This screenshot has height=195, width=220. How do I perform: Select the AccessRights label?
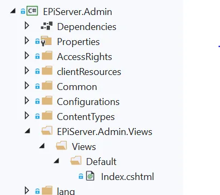click(x=84, y=57)
